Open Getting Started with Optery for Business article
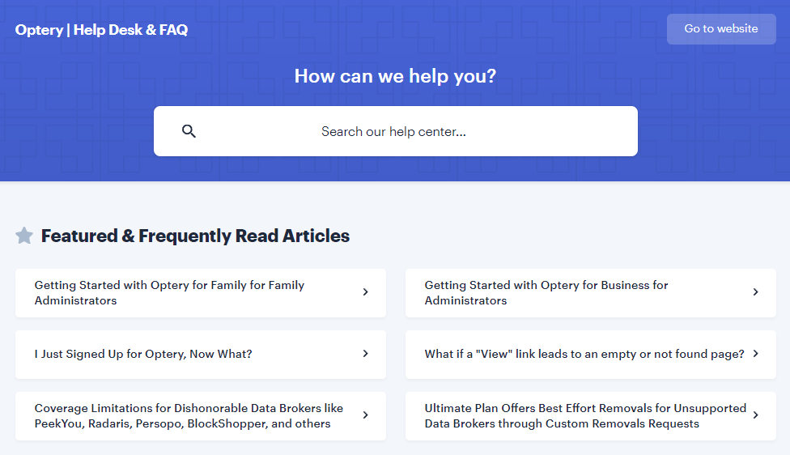 (591, 293)
